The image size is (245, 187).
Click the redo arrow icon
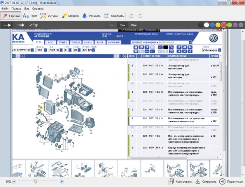[x=140, y=16]
